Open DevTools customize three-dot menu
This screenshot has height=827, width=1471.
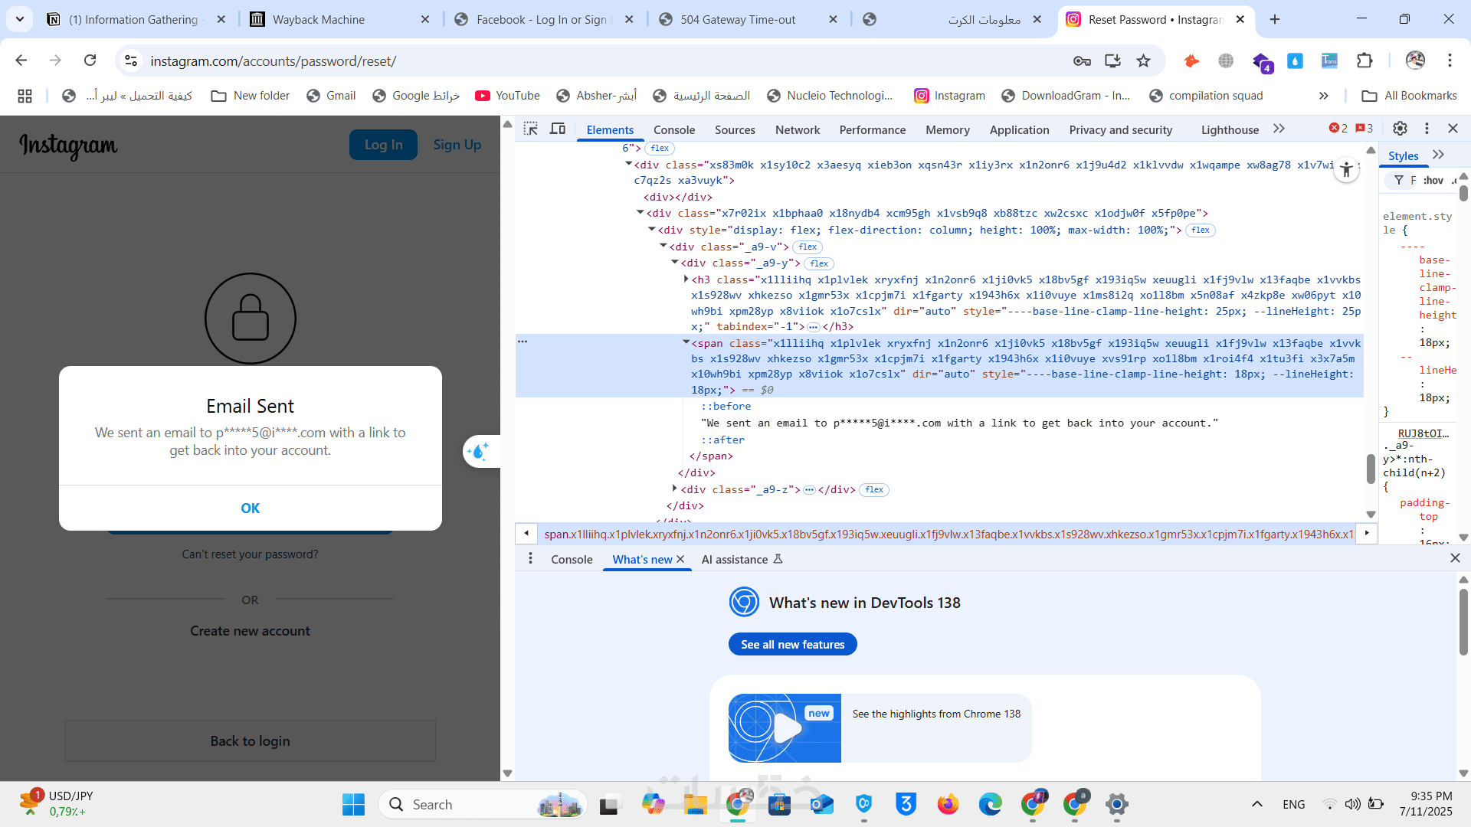click(x=1427, y=129)
